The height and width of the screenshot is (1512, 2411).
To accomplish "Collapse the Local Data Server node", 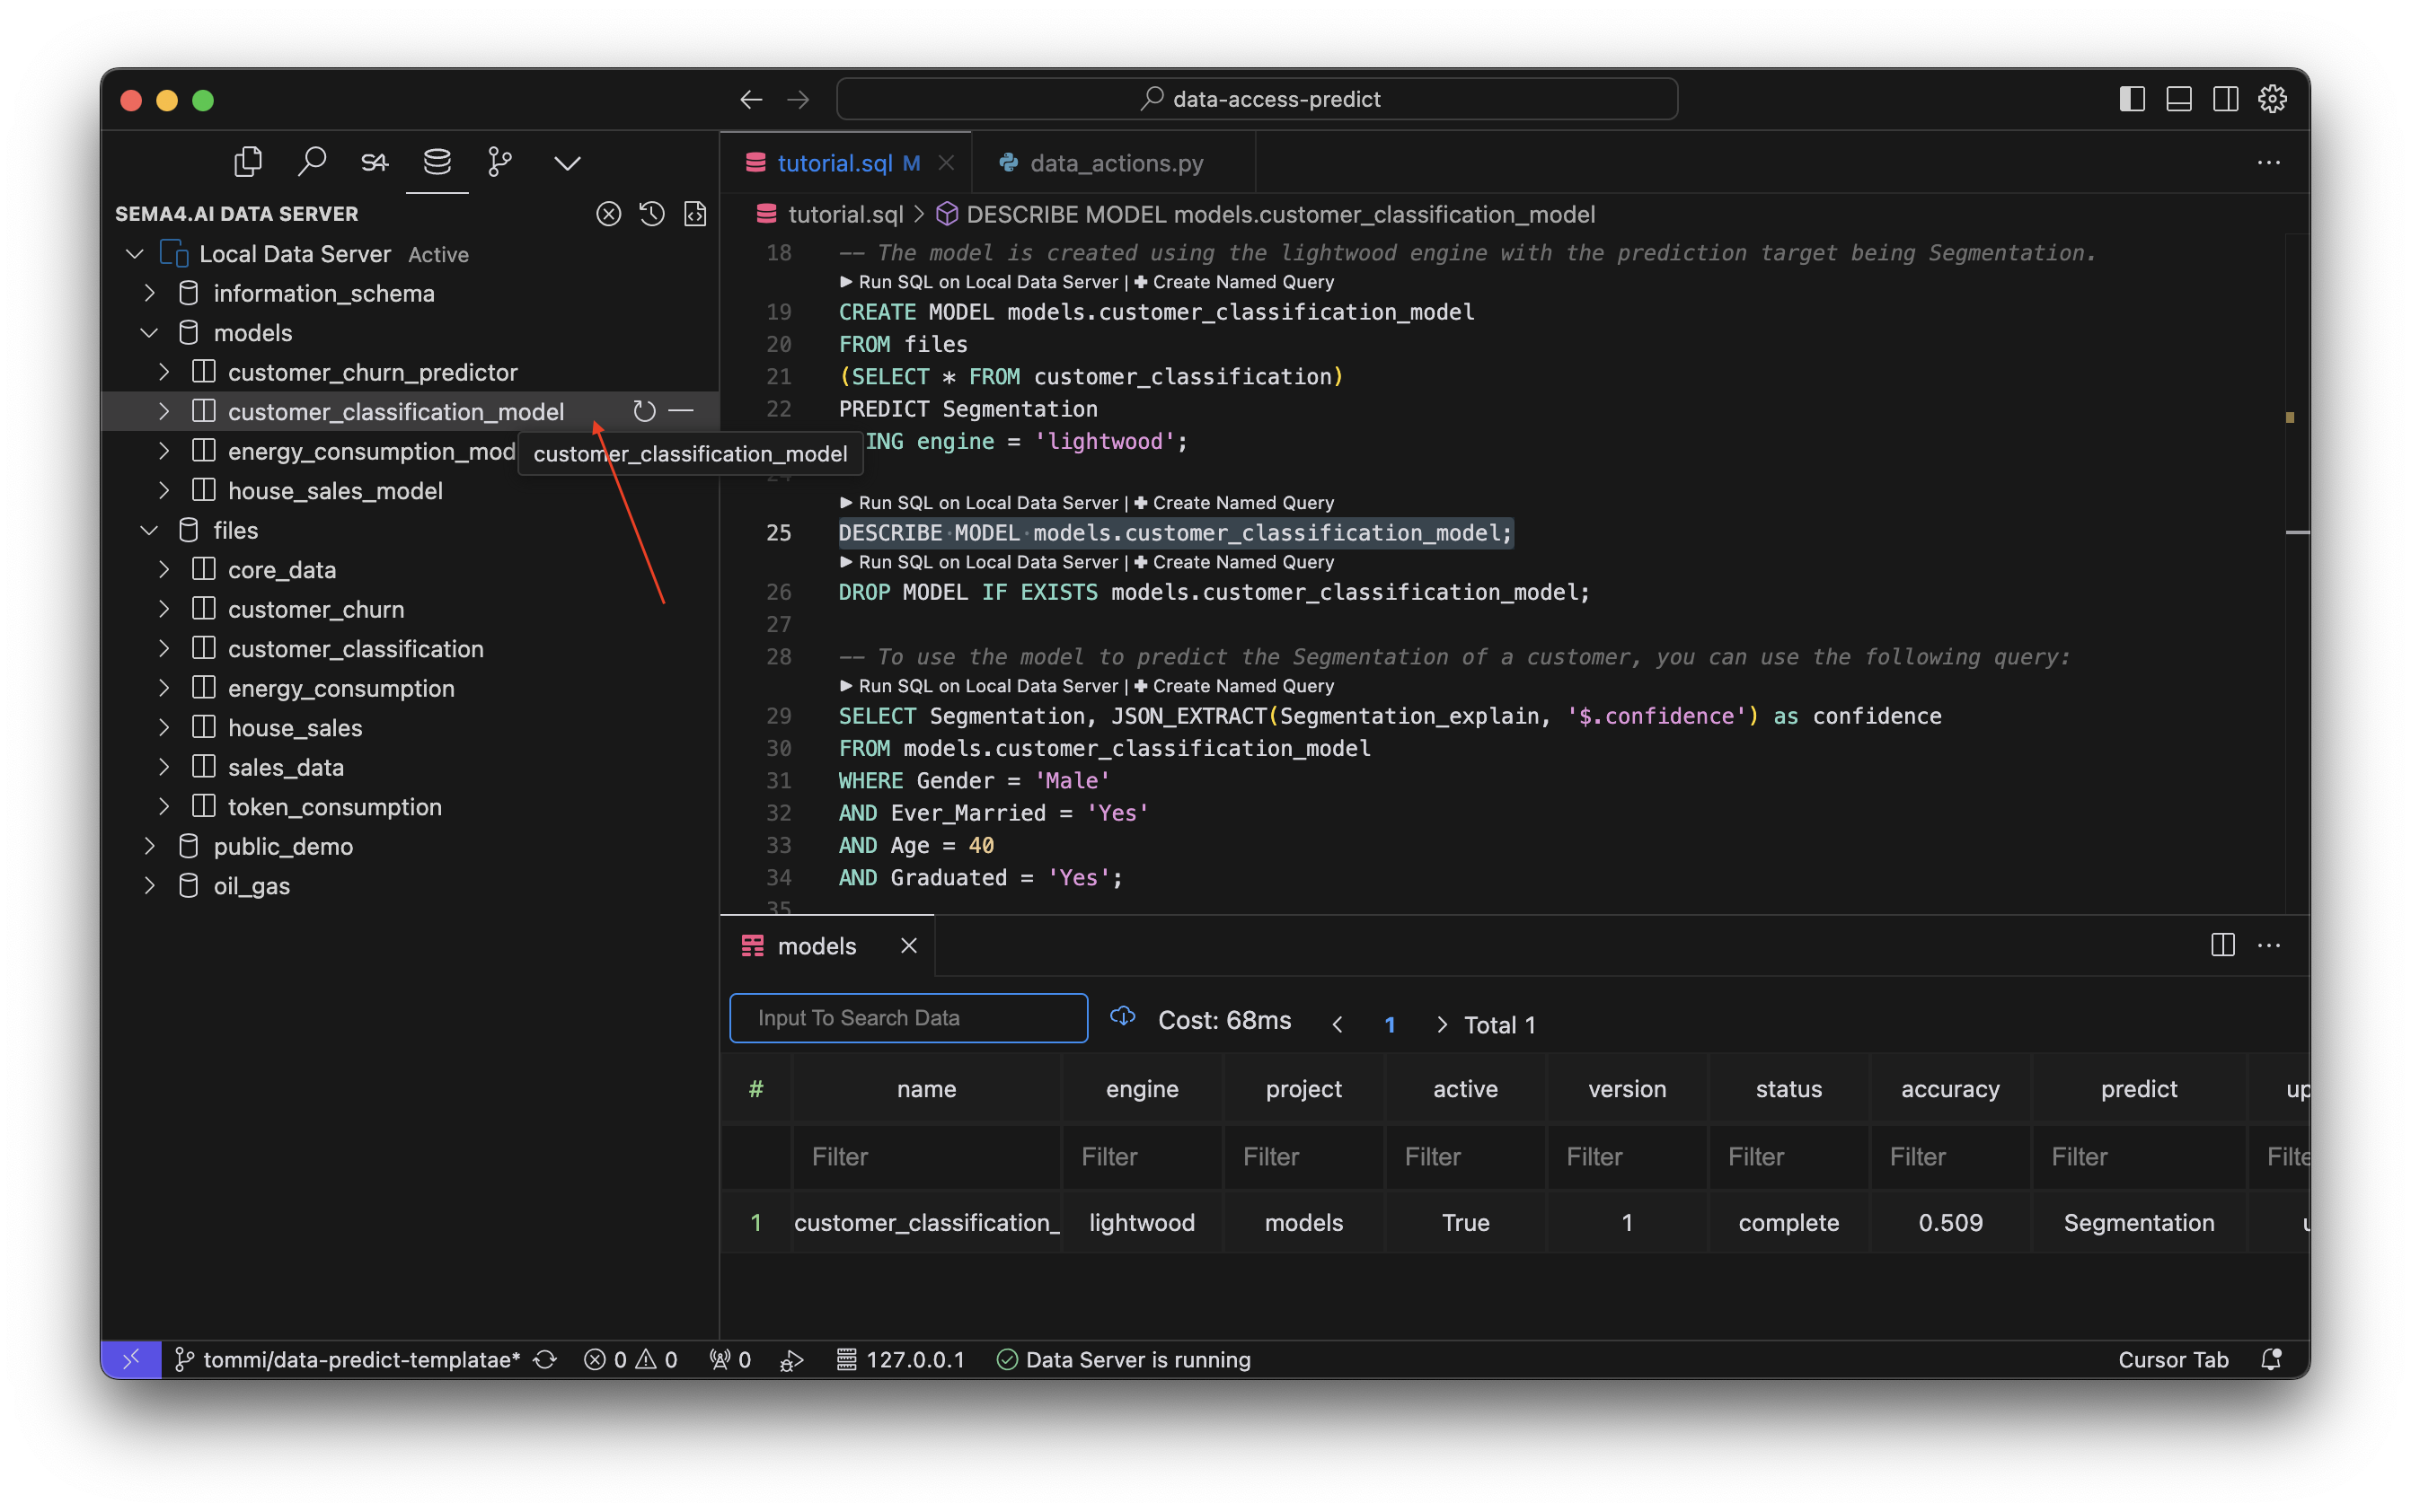I will (x=135, y=254).
